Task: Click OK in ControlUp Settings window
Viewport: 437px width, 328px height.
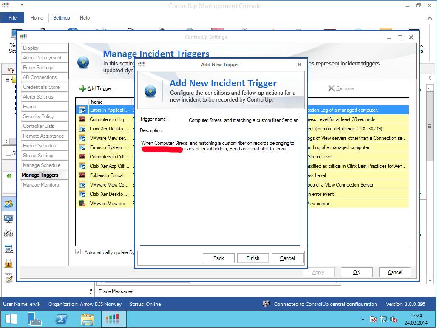Action: (357, 272)
